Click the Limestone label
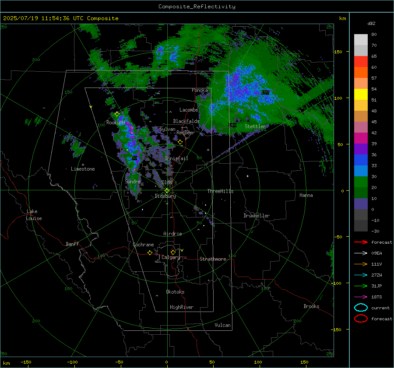Image resolution: width=394 pixels, height=368 pixels. point(83,169)
